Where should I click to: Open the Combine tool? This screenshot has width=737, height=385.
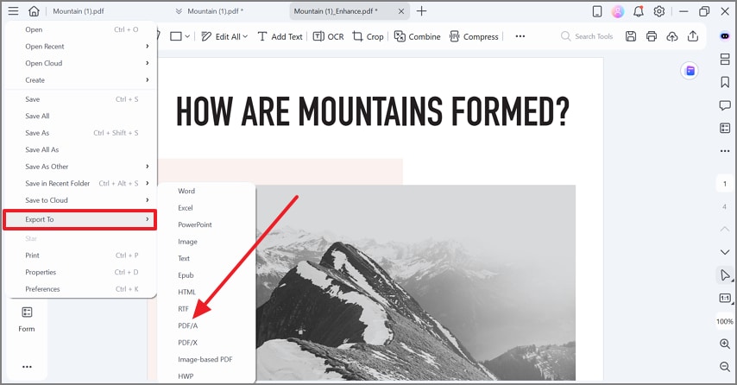pyautogui.click(x=418, y=36)
